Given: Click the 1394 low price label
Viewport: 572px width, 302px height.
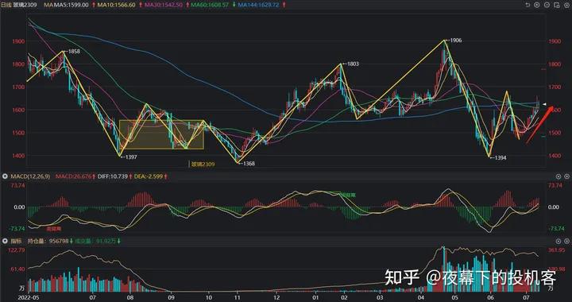Looking at the screenshot, I should click(x=500, y=158).
